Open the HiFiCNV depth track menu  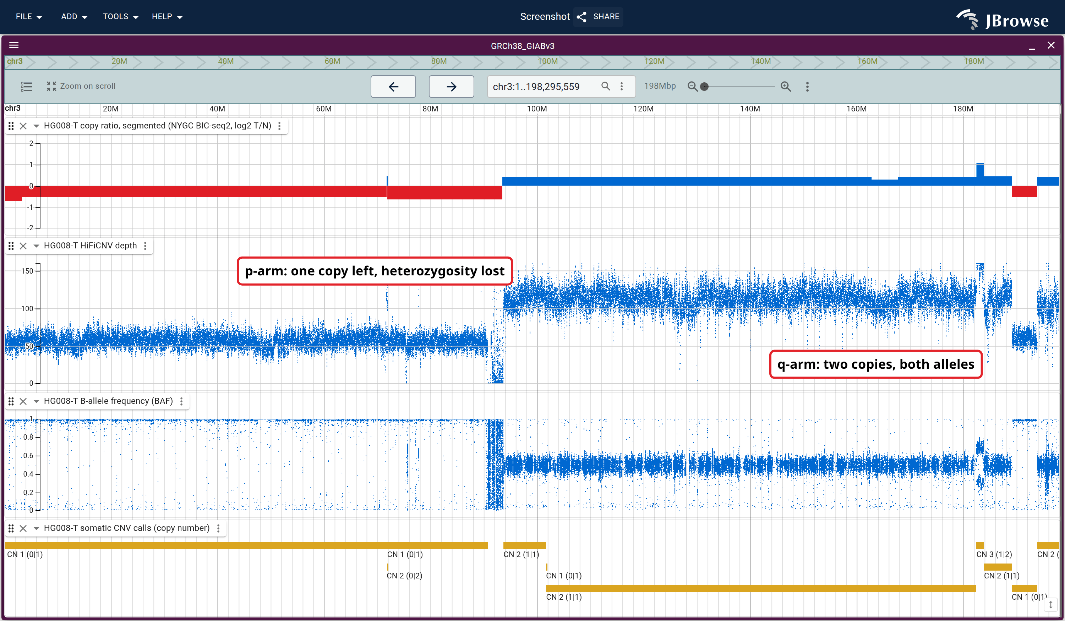pos(145,246)
